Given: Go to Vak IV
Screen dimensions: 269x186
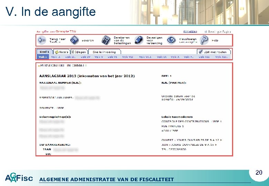Looking at the screenshot, I should pyautogui.click(x=86, y=57).
